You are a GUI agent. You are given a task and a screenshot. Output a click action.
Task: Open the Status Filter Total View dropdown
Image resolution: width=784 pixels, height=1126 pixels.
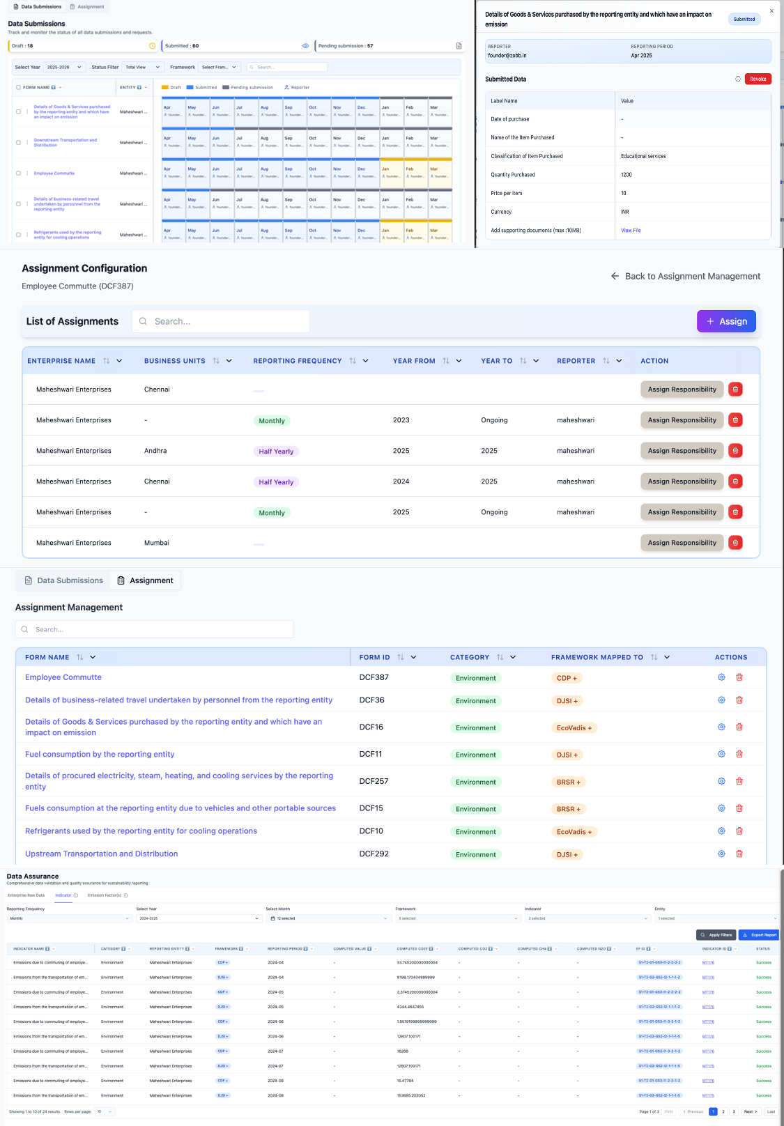[143, 67]
